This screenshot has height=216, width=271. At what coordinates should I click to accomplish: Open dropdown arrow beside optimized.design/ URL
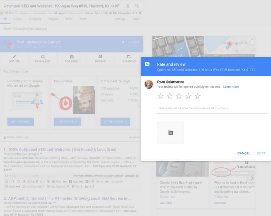pos(41,154)
